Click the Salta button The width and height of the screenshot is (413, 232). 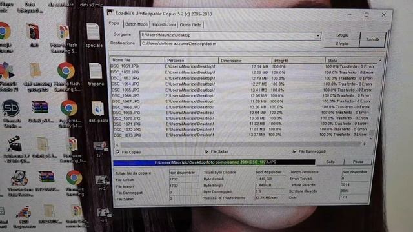click(x=330, y=162)
